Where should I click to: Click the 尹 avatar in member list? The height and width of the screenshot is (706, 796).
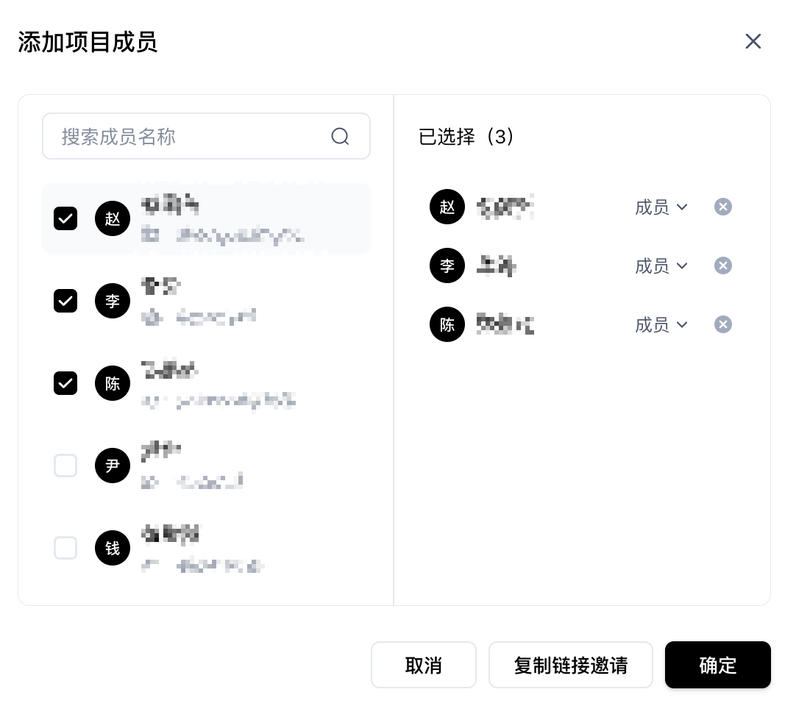113,466
